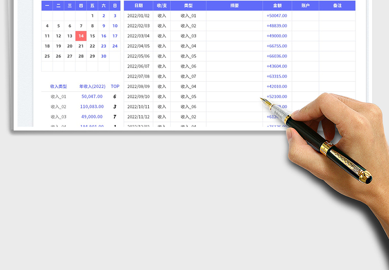Screen dimensions: 389x270
Task: Select the 2022/01/02 date cell
Action: pyautogui.click(x=138, y=16)
